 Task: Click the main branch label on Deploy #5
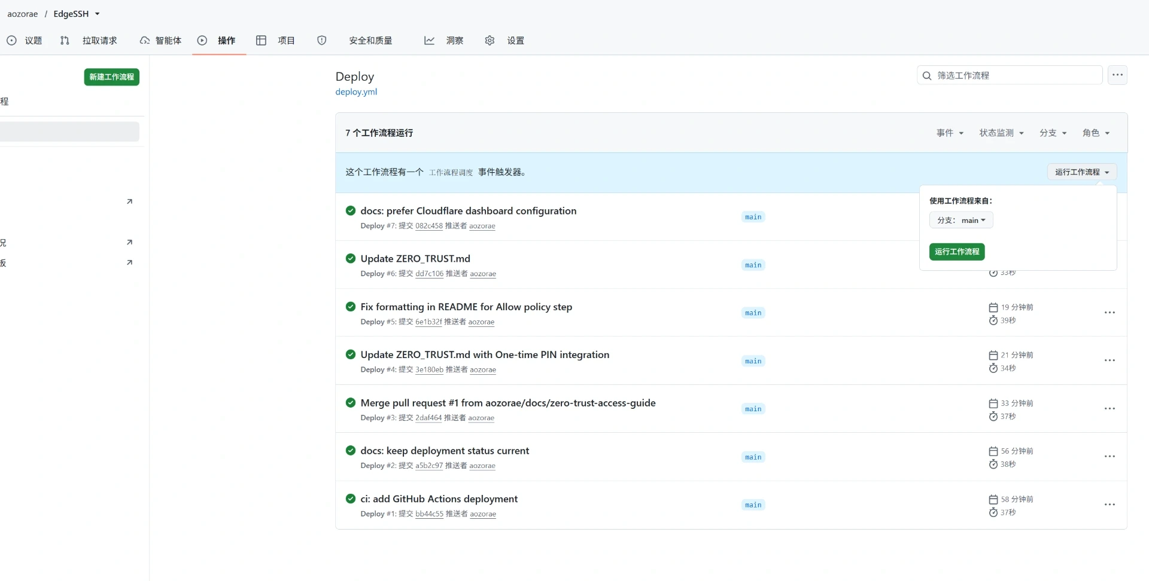click(x=753, y=313)
